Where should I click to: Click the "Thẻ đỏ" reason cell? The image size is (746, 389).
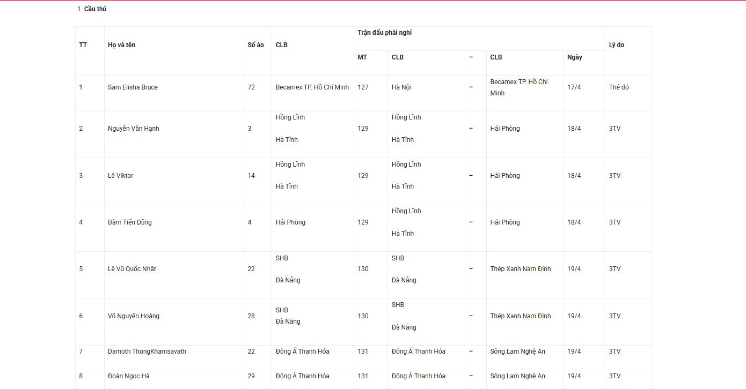[x=619, y=87]
